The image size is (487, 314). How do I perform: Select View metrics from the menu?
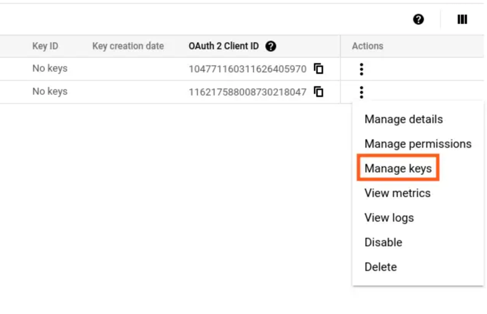click(397, 193)
